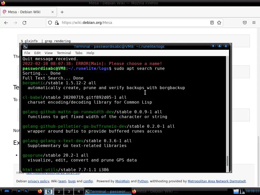The height and width of the screenshot is (195, 260).
Task: Click the gpsprune package name
Action: coord(32,155)
